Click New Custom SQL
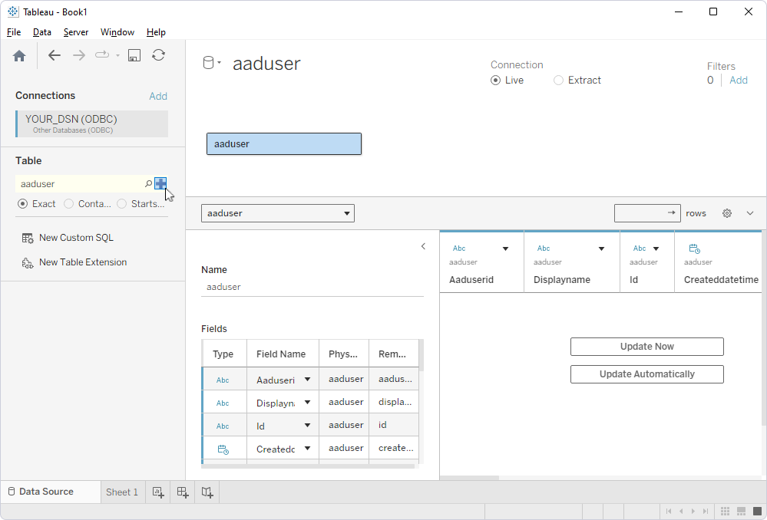Image resolution: width=767 pixels, height=520 pixels. click(74, 238)
